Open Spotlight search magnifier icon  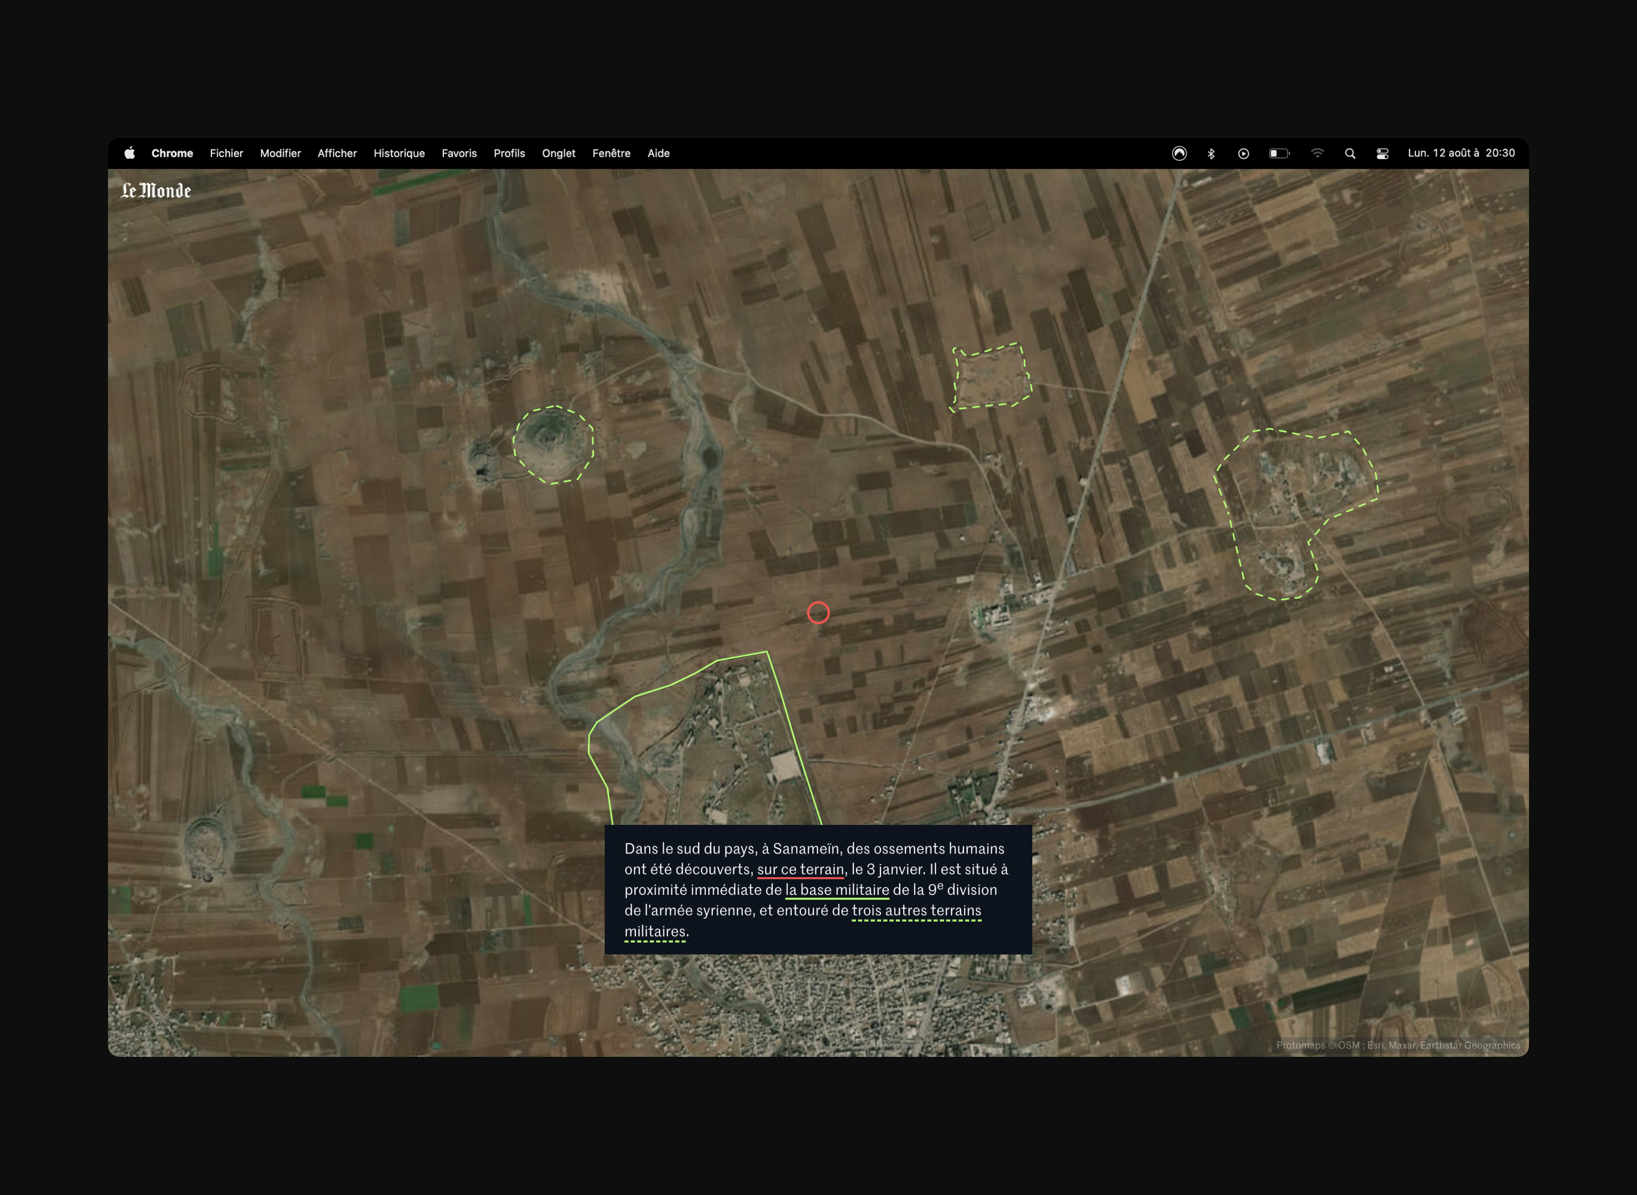click(x=1350, y=153)
